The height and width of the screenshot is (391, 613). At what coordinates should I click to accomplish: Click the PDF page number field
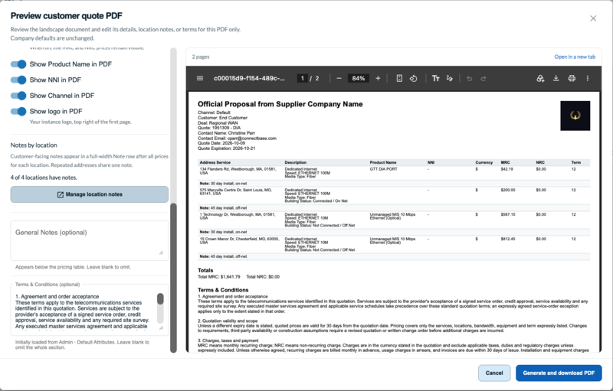tap(302, 79)
